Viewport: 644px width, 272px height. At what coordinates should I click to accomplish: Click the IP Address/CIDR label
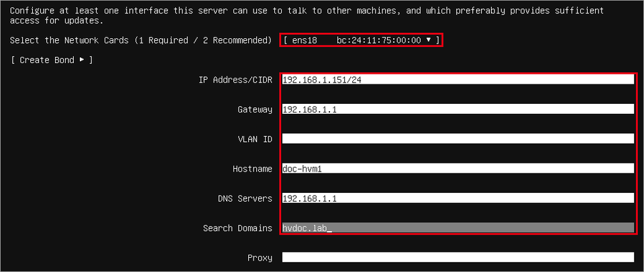point(235,80)
